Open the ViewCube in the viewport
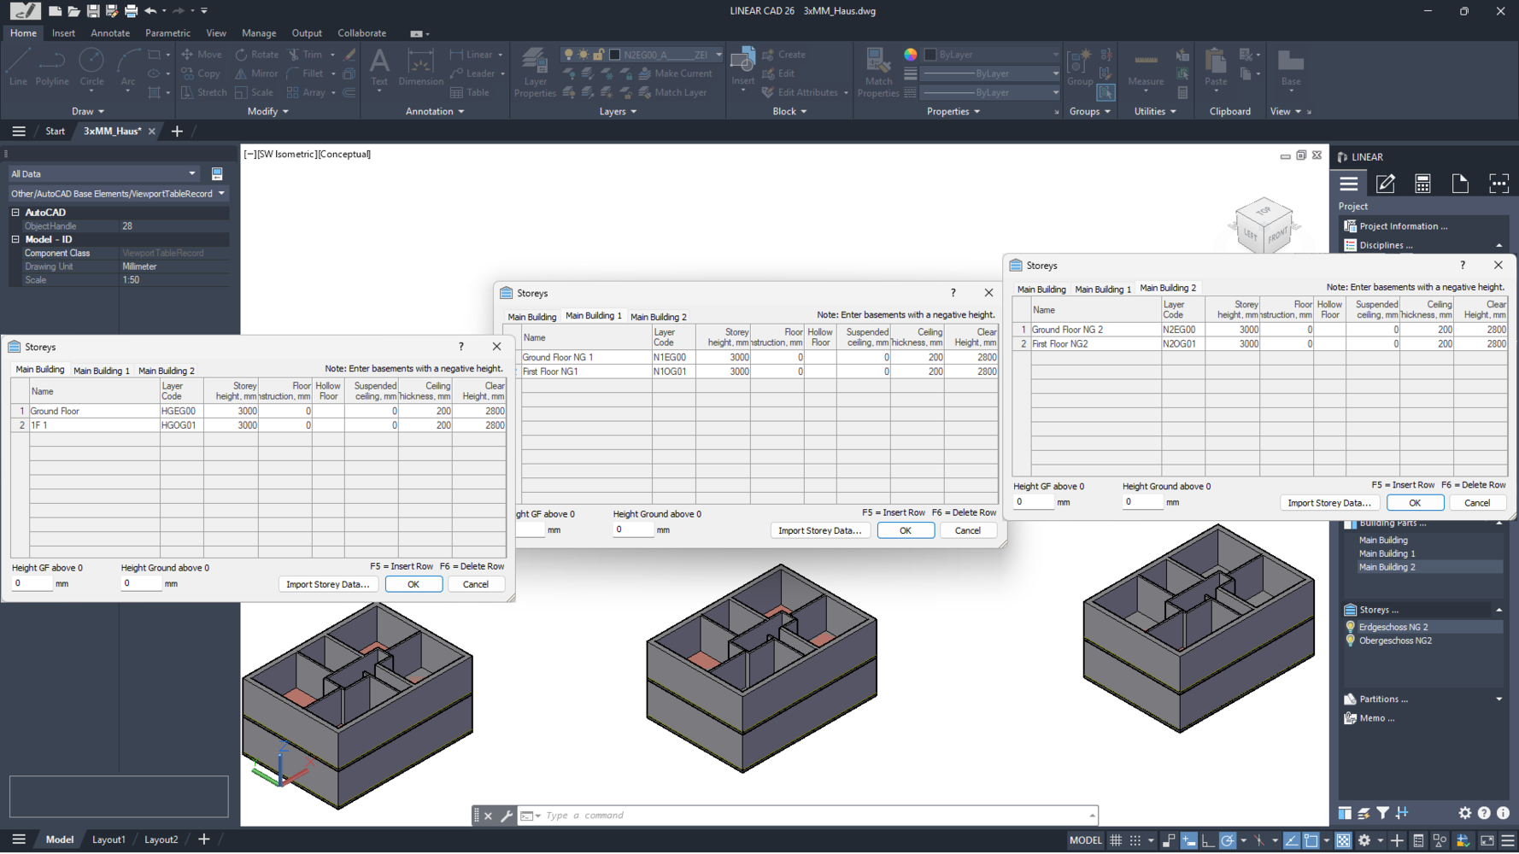 coord(1264,226)
